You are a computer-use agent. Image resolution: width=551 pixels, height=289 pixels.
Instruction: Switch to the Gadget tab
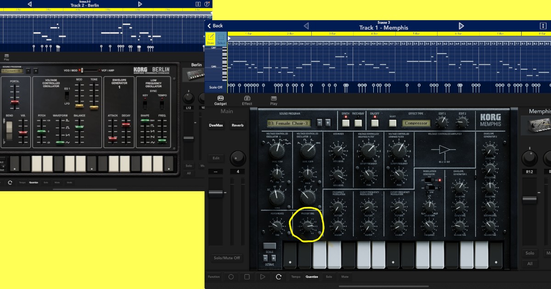[x=220, y=100]
